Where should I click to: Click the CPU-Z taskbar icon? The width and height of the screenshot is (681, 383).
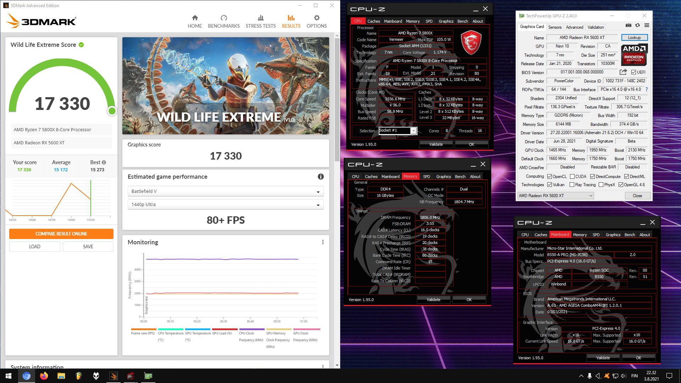click(x=131, y=376)
